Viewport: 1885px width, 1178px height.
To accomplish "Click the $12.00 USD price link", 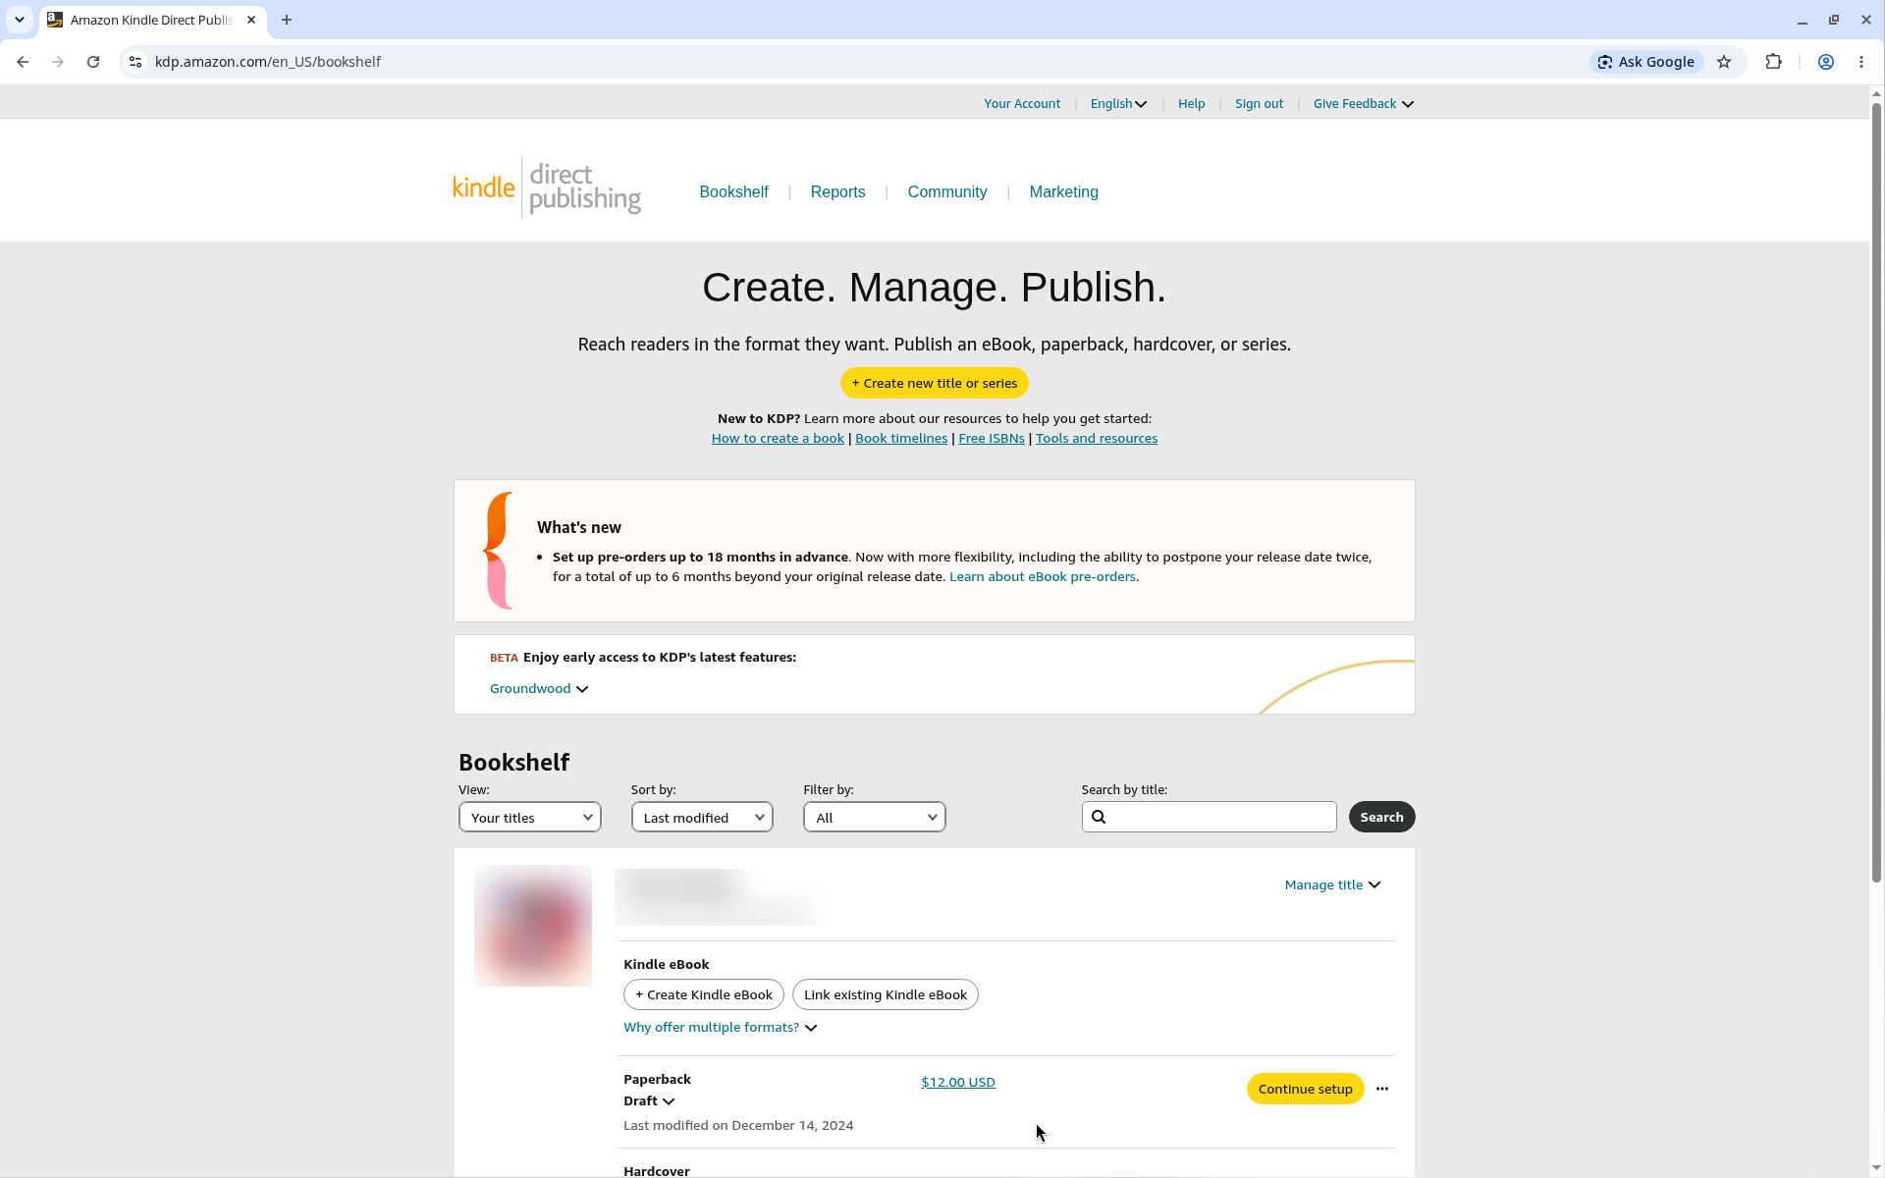I will tap(958, 1083).
